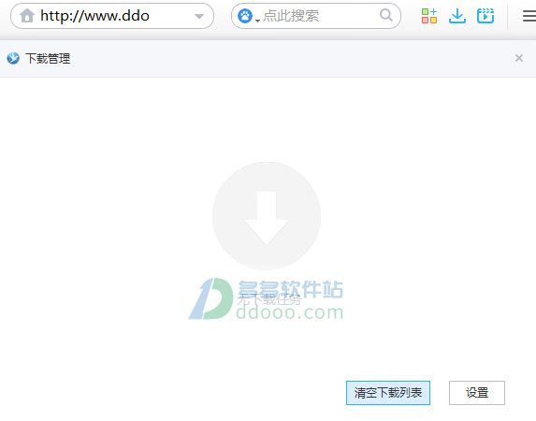
Task: Click the 点此搜索 search box
Action: coord(316,16)
